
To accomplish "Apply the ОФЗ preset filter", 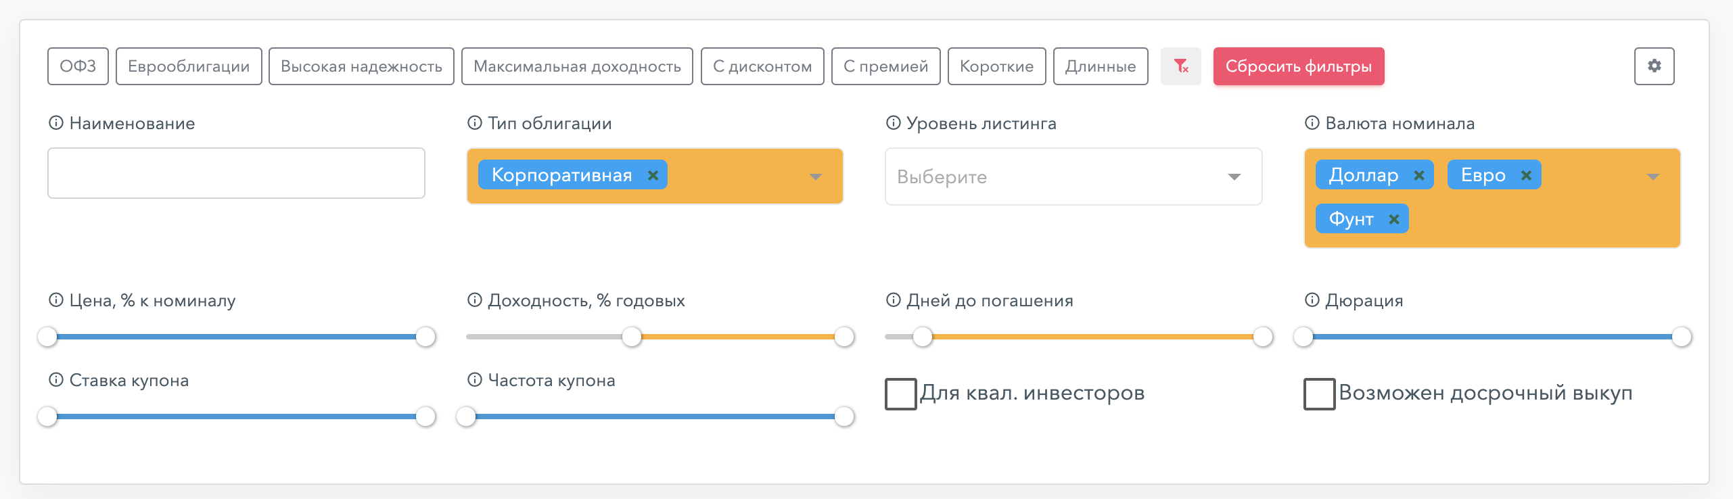I will [78, 66].
